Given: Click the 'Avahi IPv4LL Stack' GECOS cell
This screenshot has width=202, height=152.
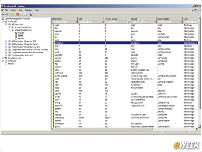Looking at the screenshot, I should tap(139, 76).
